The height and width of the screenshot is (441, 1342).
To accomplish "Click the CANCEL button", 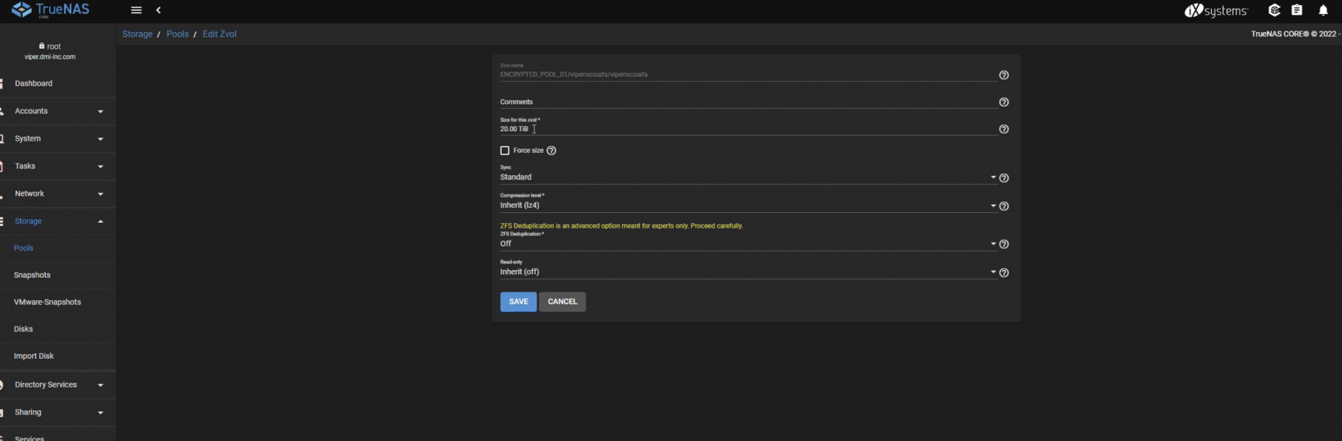I will [x=562, y=301].
